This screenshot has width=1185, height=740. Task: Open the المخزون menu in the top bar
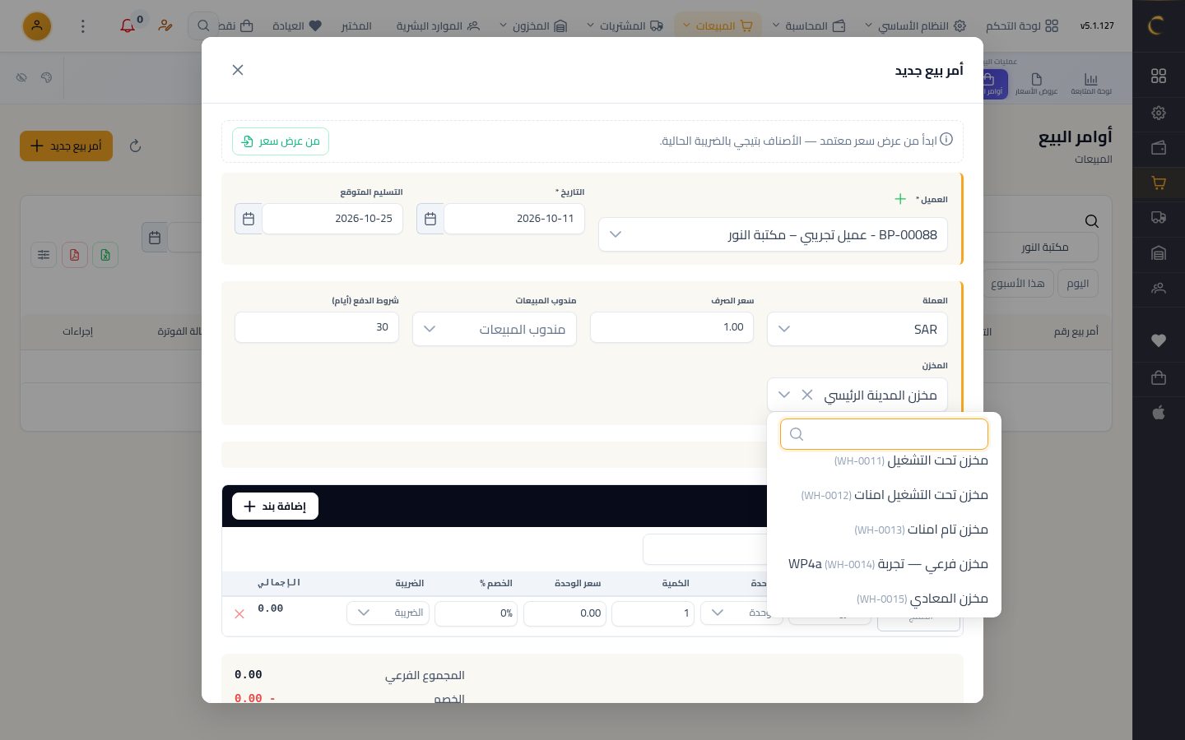533,26
